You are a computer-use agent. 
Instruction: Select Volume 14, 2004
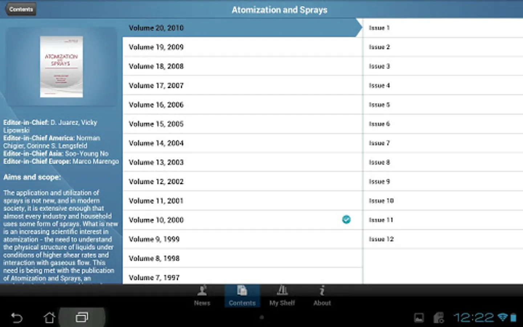click(242, 143)
